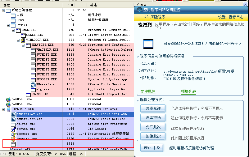Open 文件属性 link
This screenshot has height=157, width=249.
coord(148,91)
